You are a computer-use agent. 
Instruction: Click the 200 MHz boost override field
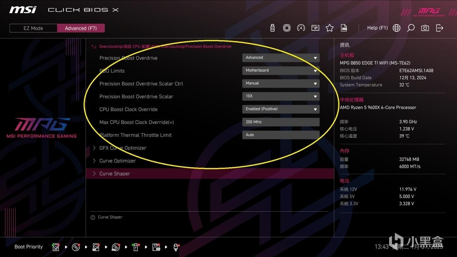[x=281, y=122]
